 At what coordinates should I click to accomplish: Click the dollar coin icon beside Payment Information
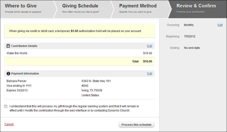[8, 74]
